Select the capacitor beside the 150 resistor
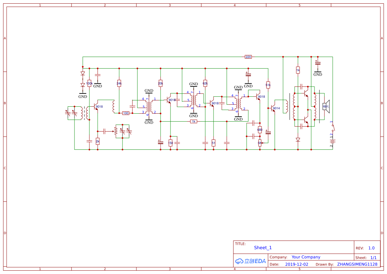 pyautogui.click(x=177, y=143)
